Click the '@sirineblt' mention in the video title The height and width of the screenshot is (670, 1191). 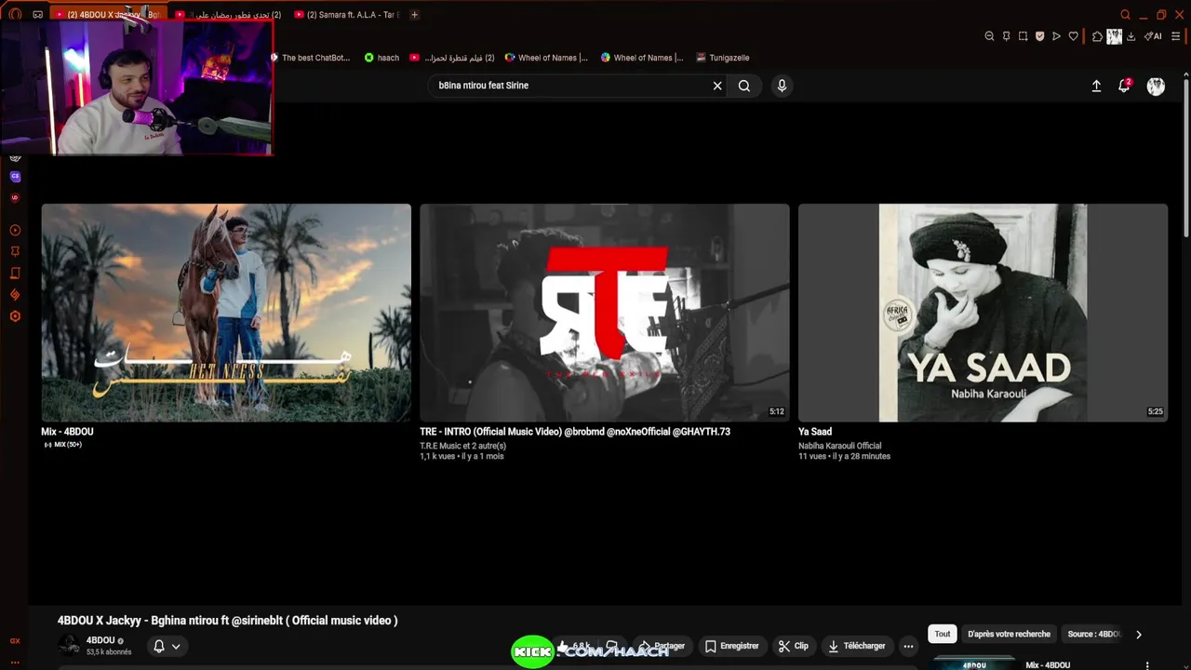(x=257, y=621)
